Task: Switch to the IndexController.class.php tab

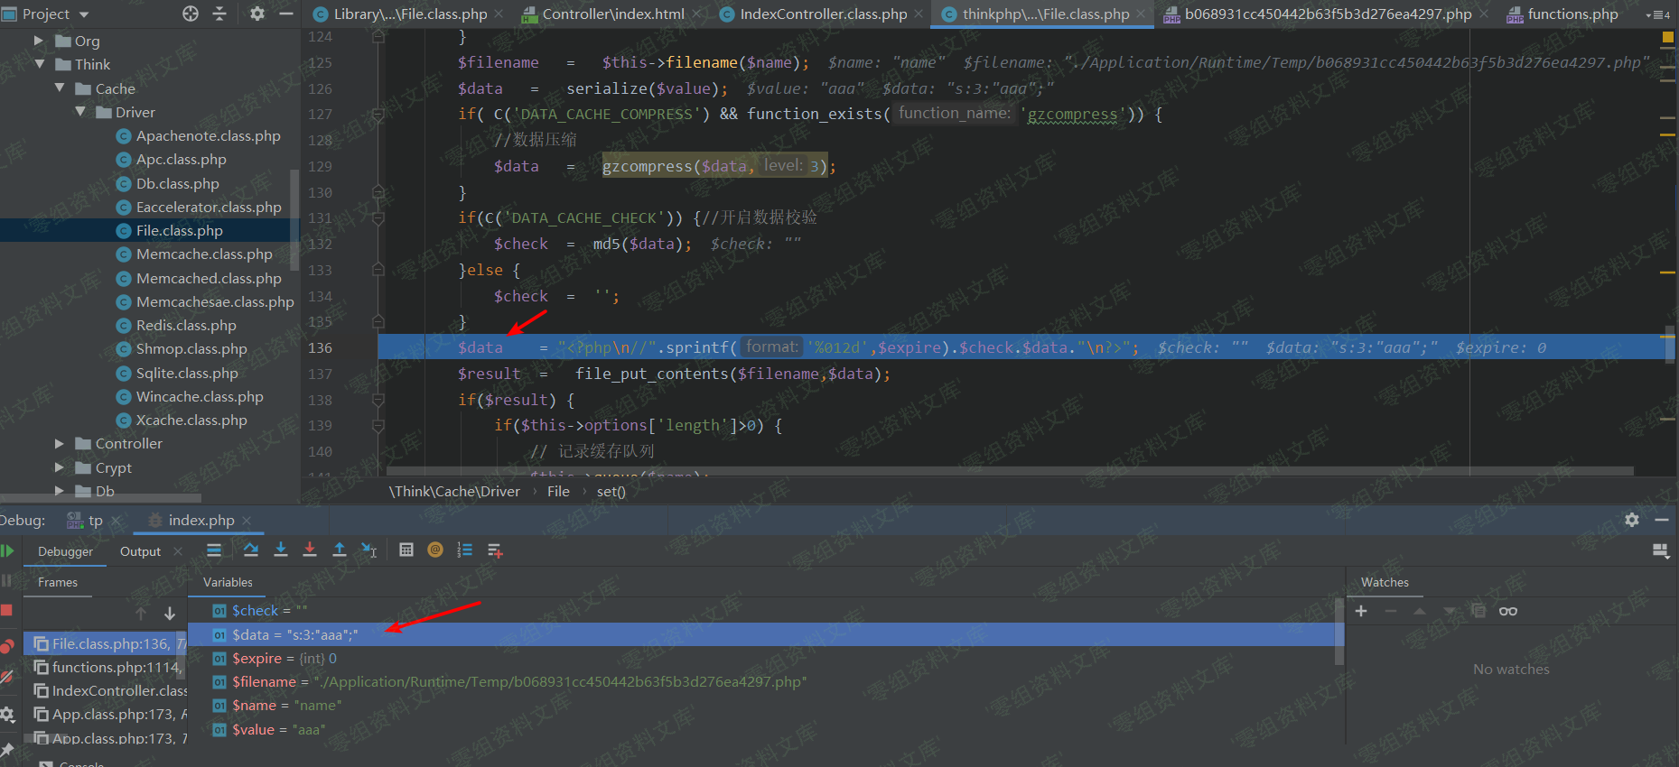Action: coord(823,14)
